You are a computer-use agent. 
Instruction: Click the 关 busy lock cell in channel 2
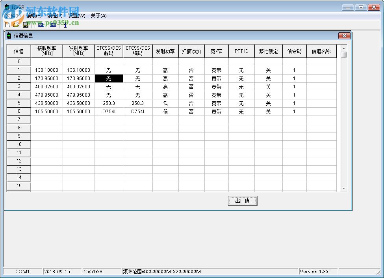(x=269, y=79)
